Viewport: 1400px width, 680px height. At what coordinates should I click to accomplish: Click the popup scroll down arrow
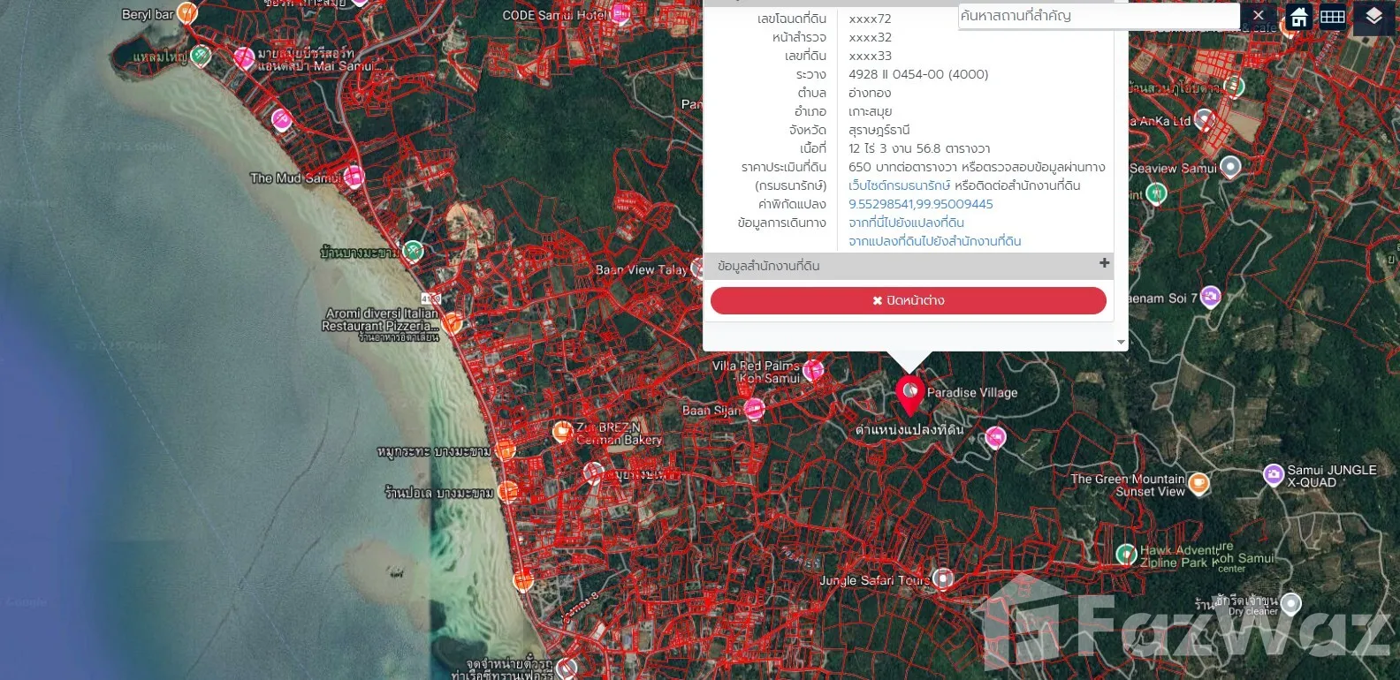[1121, 342]
